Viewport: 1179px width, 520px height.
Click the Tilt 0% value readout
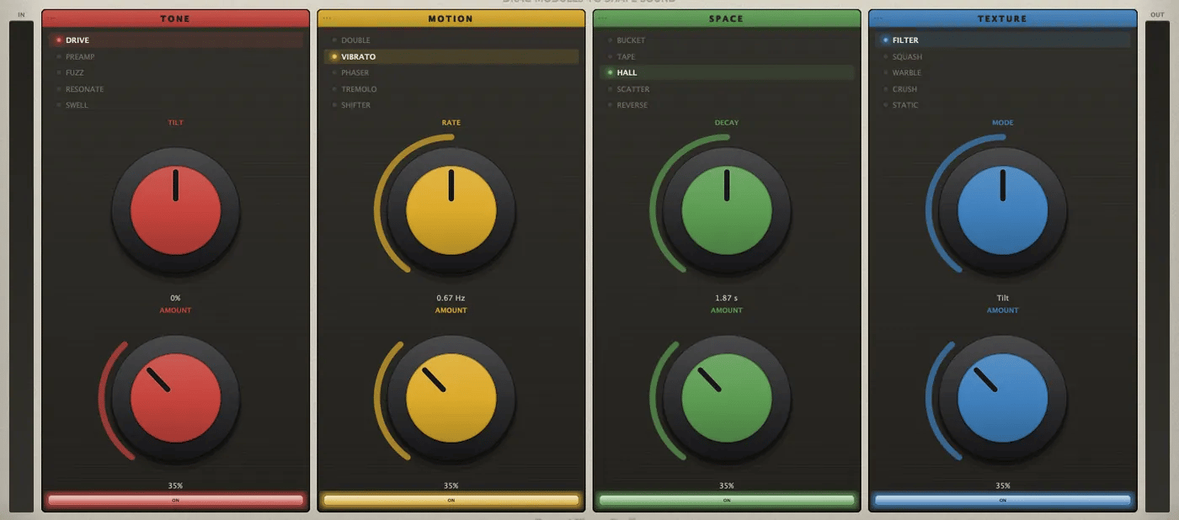point(175,298)
